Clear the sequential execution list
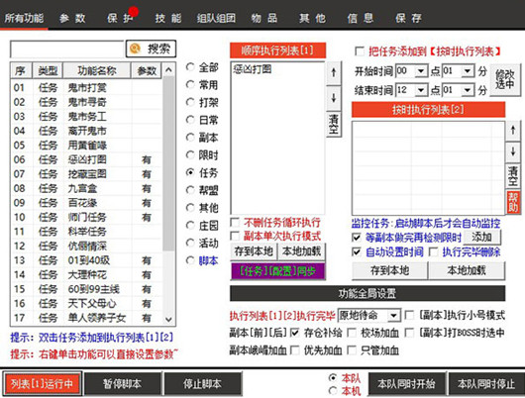Viewport: 525px width, 398px height. click(334, 124)
